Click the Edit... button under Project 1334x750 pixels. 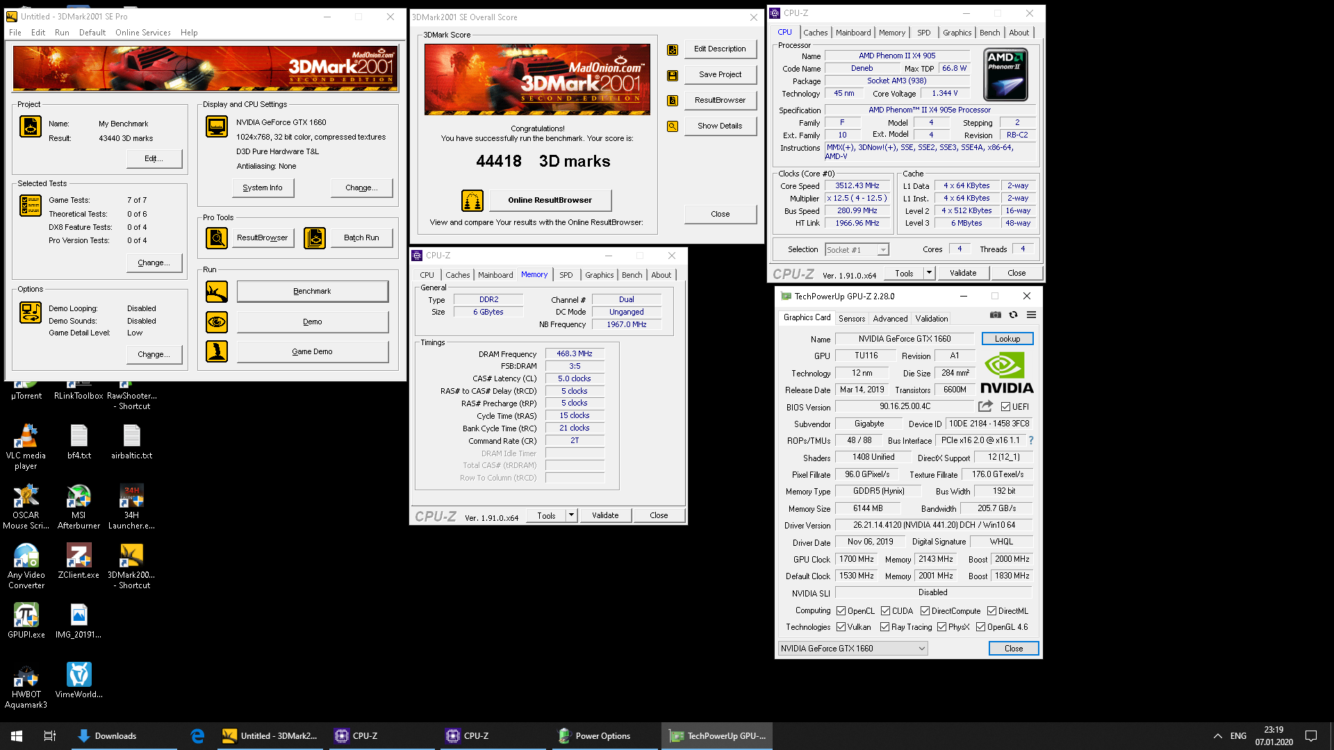(154, 158)
